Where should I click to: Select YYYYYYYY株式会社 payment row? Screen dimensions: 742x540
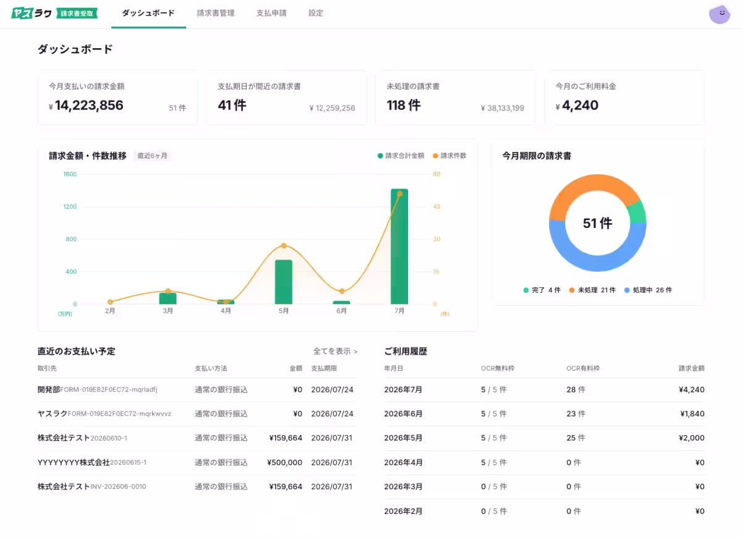coord(197,462)
